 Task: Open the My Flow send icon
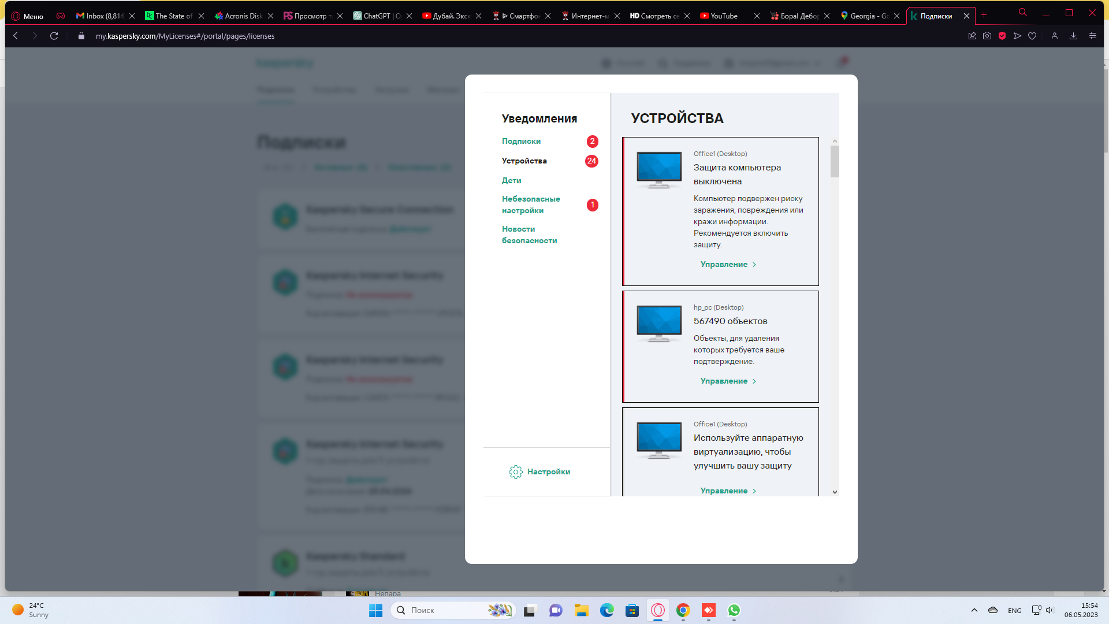pyautogui.click(x=1017, y=36)
